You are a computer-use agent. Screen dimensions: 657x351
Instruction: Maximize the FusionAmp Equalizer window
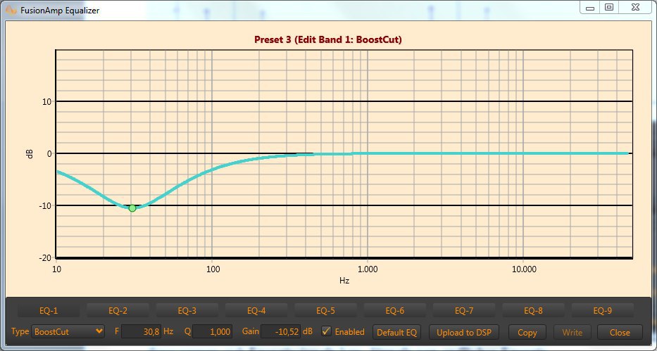[609, 8]
